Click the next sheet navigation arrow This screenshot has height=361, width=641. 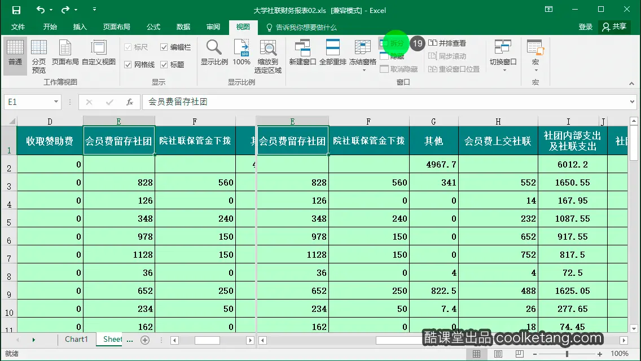tap(33, 340)
